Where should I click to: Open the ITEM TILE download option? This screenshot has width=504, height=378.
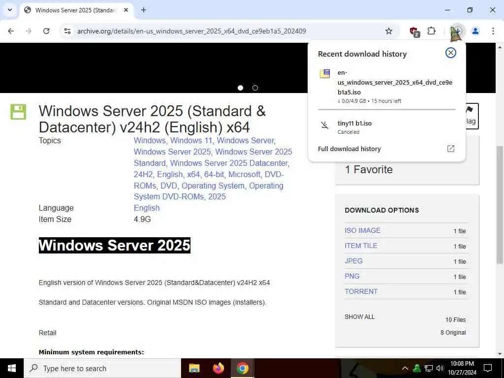361,246
